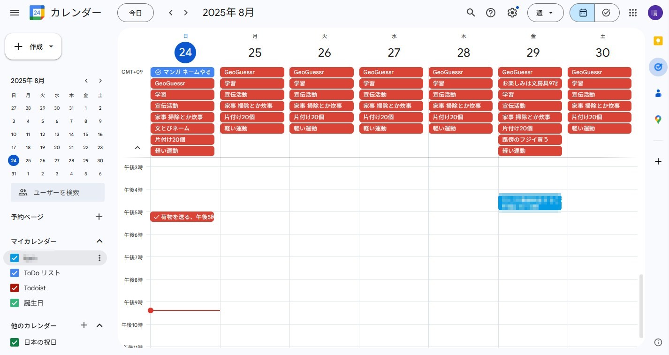
Task: Click the ユーザーを検索 search field
Action: [x=58, y=192]
